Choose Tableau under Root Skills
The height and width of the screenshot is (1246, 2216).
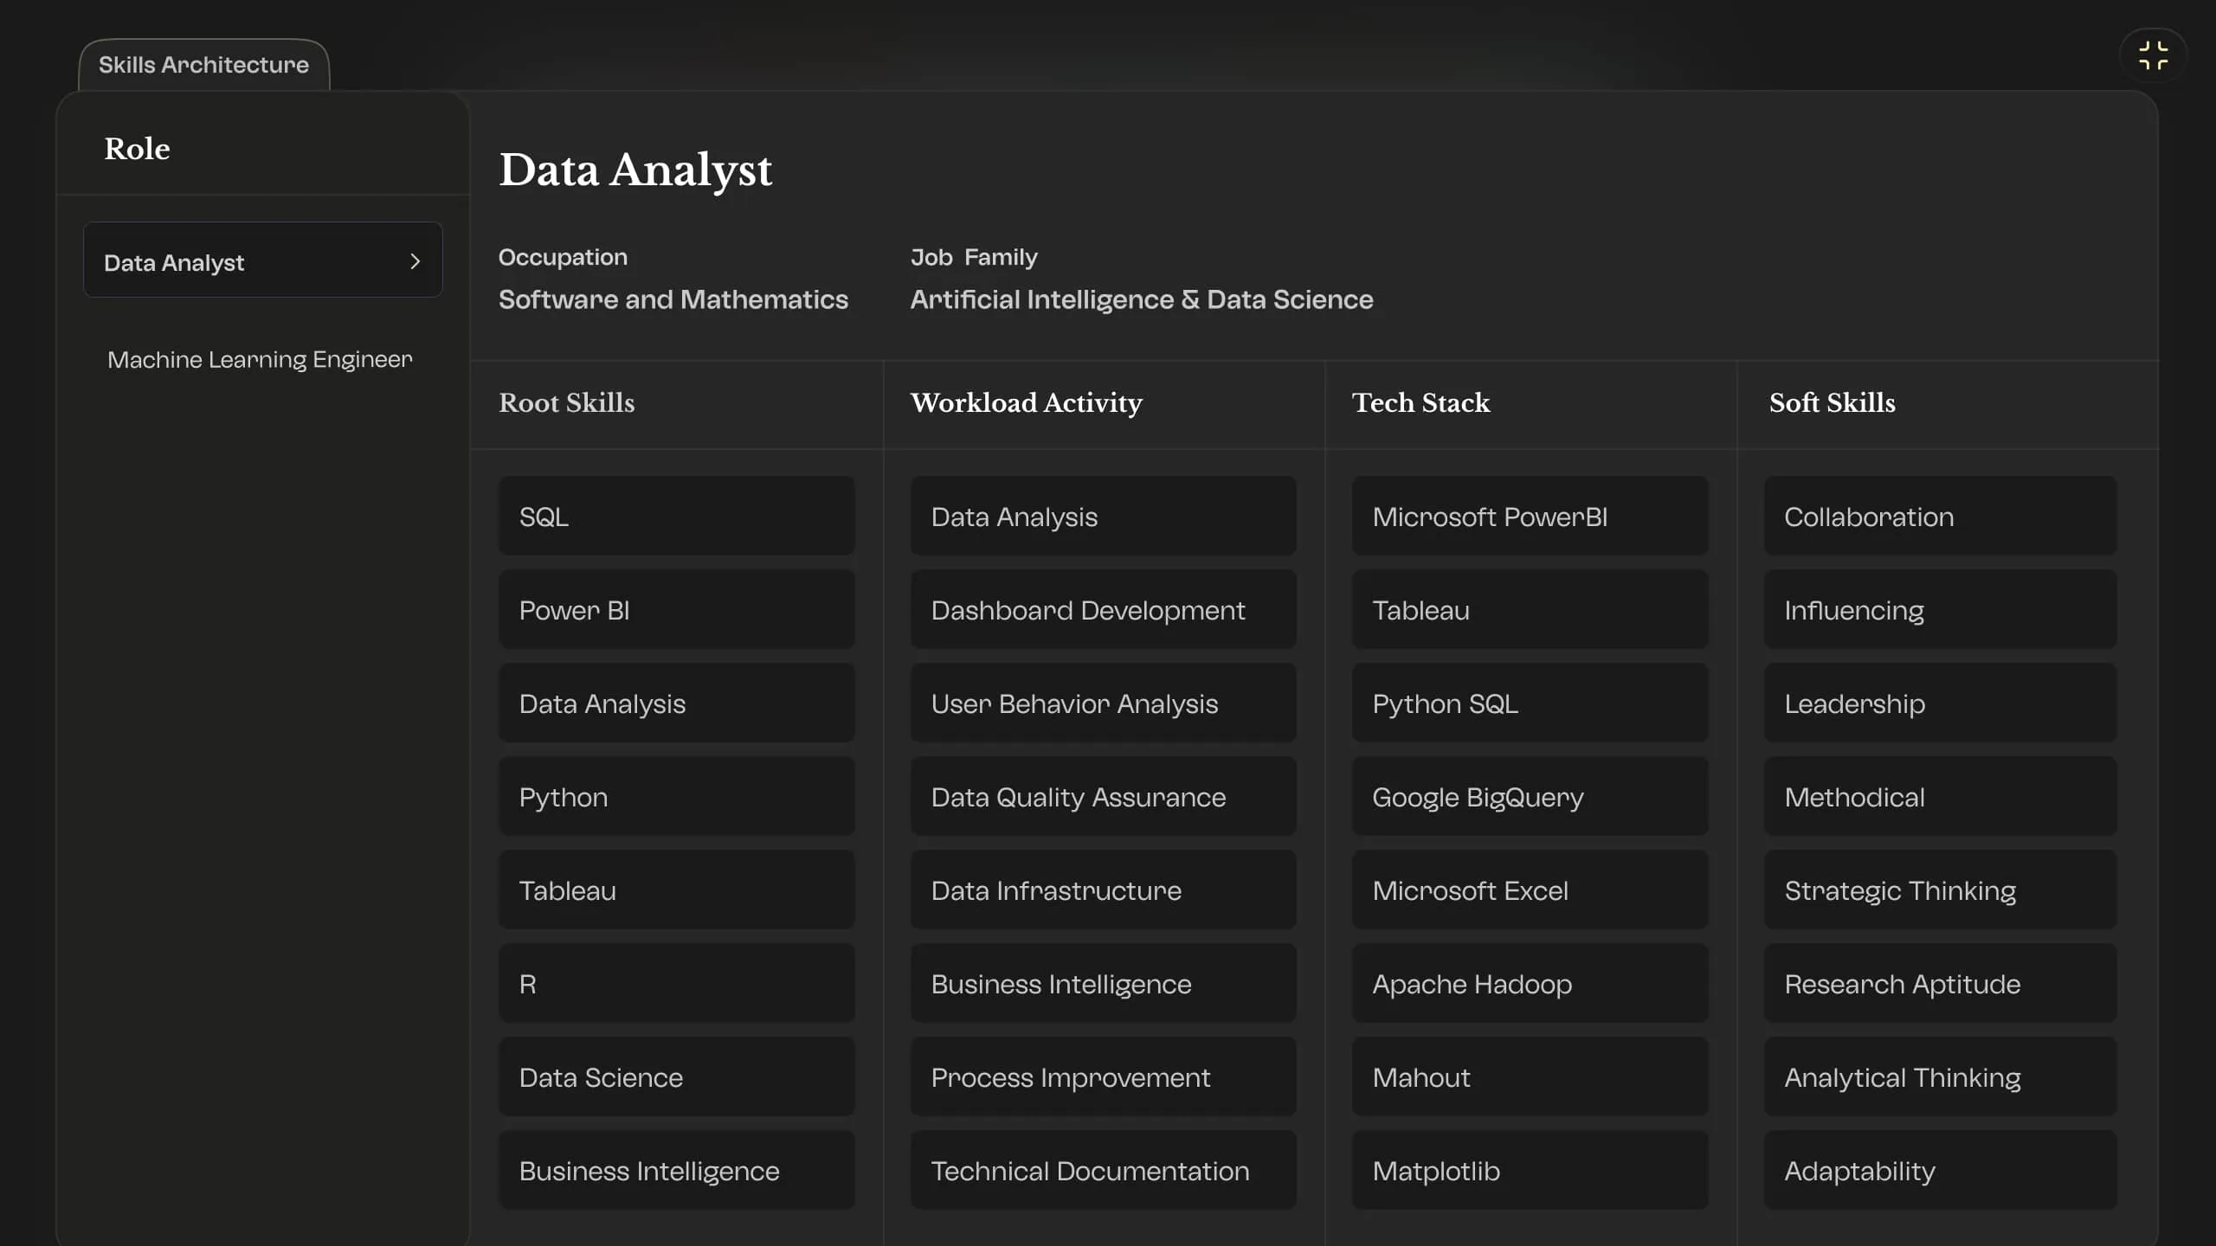pos(676,890)
